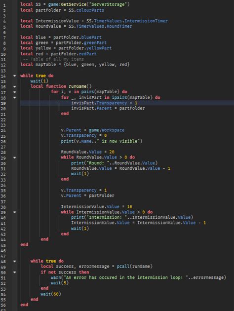Click 'game.Workspace' on line 24

tap(107, 130)
